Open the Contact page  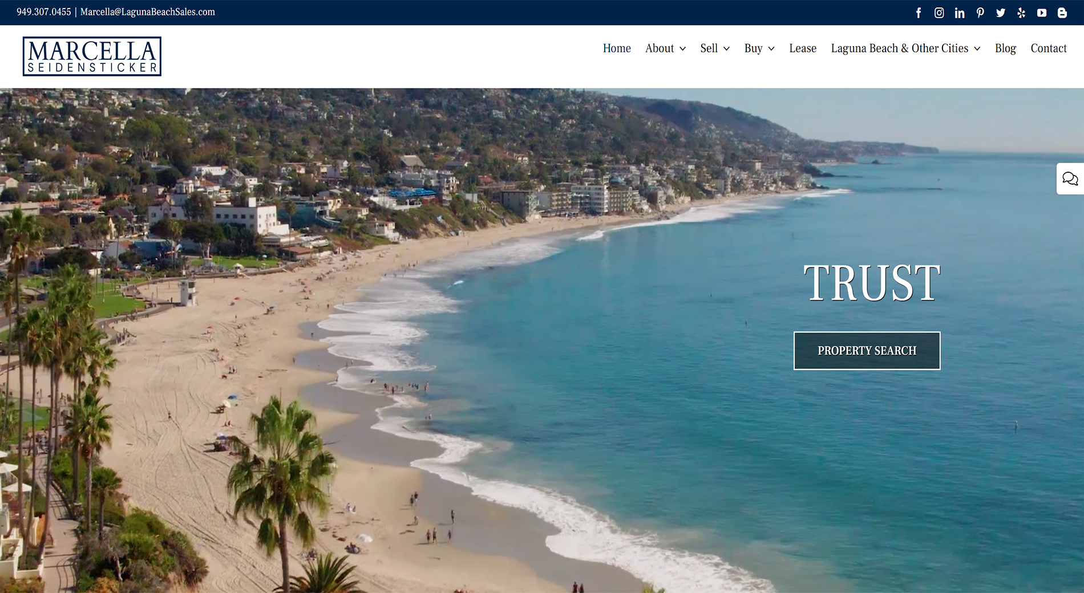coord(1049,48)
